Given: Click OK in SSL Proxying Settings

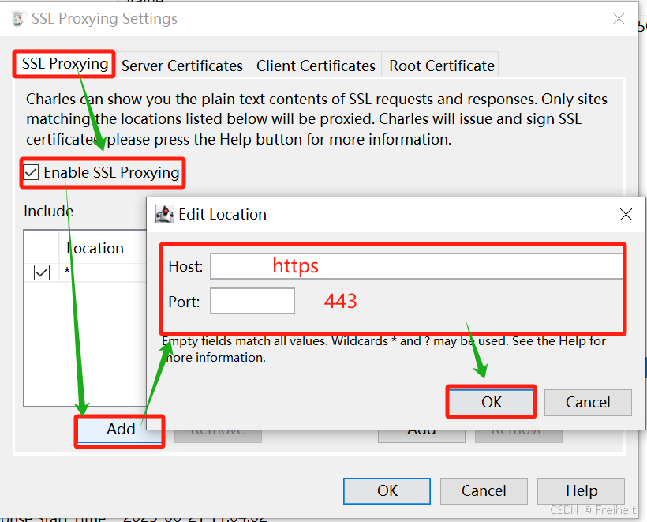Looking at the screenshot, I should [x=387, y=491].
